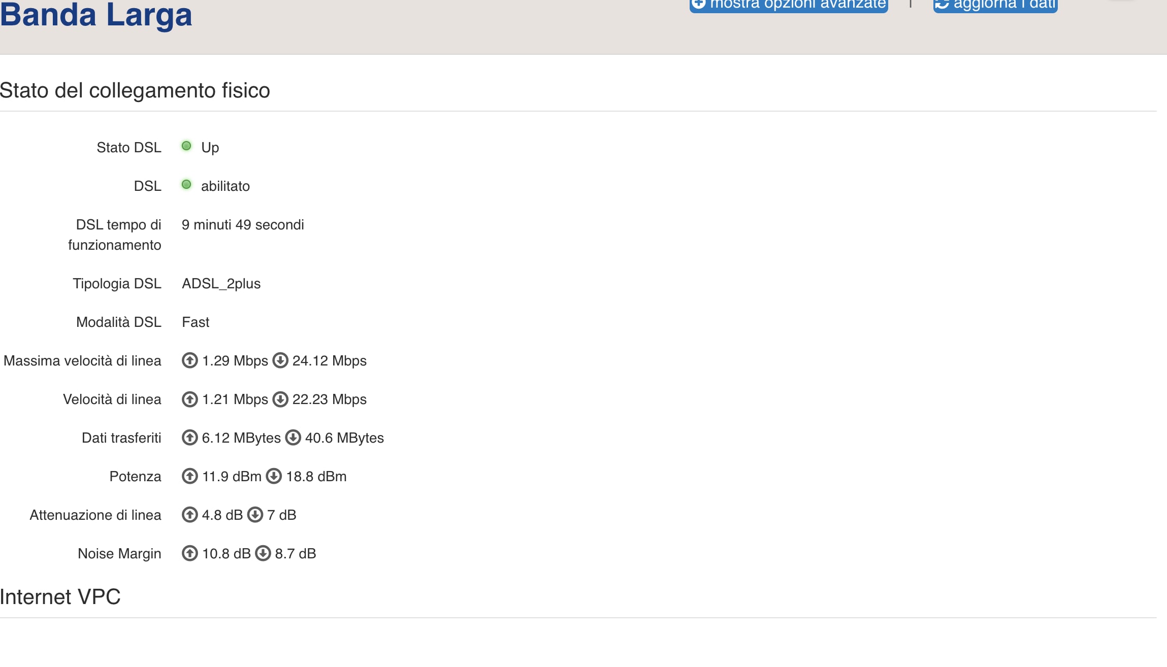1167x667 pixels.
Task: Click the Banda Larga page title
Action: 96,15
